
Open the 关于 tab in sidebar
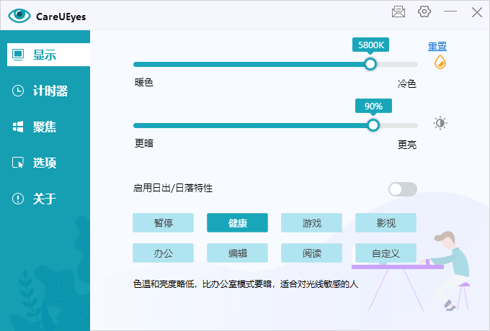pyautogui.click(x=45, y=199)
